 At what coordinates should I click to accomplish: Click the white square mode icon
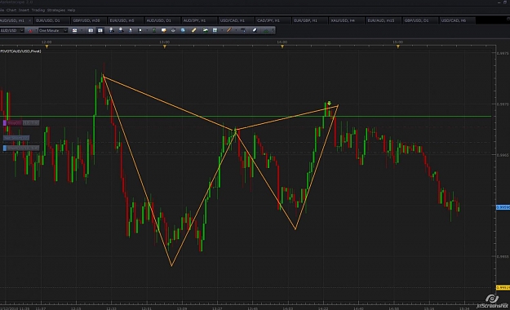[140, 30]
